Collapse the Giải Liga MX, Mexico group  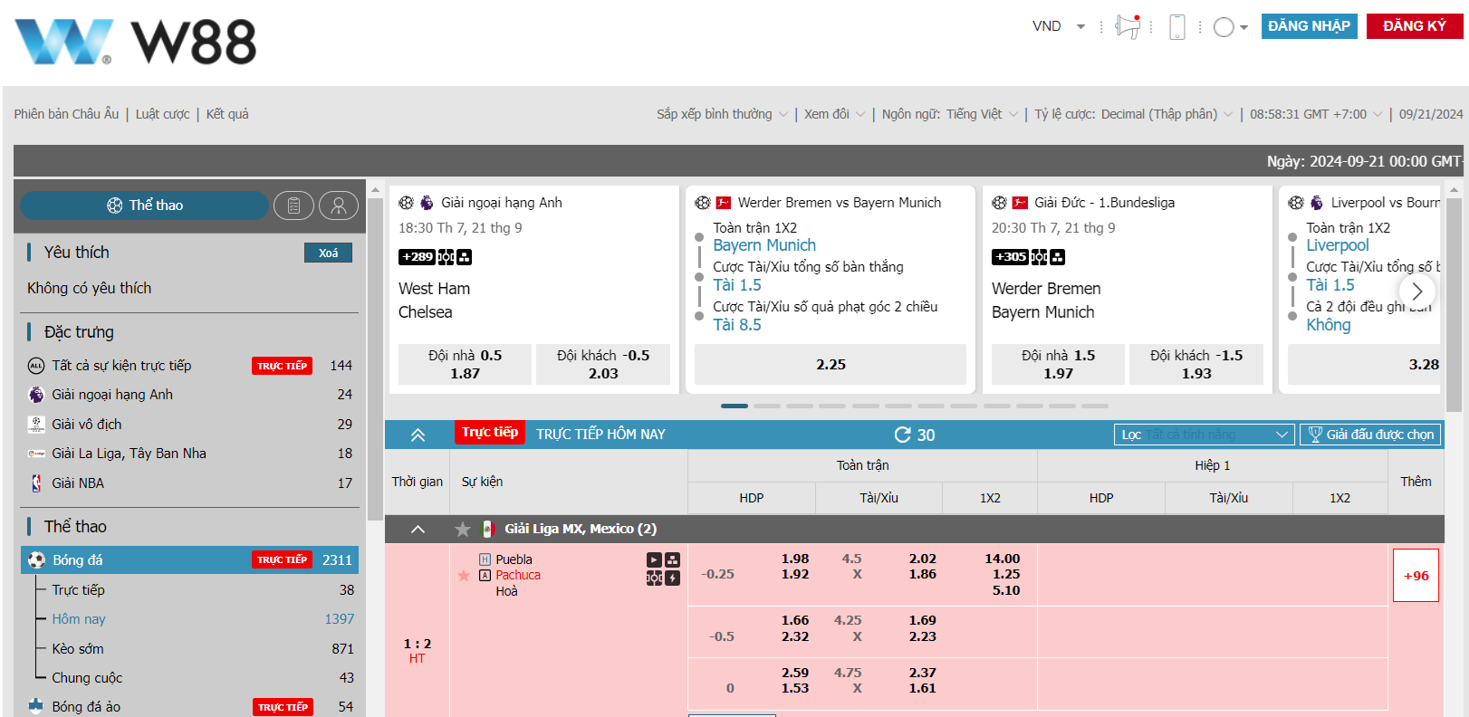(418, 529)
